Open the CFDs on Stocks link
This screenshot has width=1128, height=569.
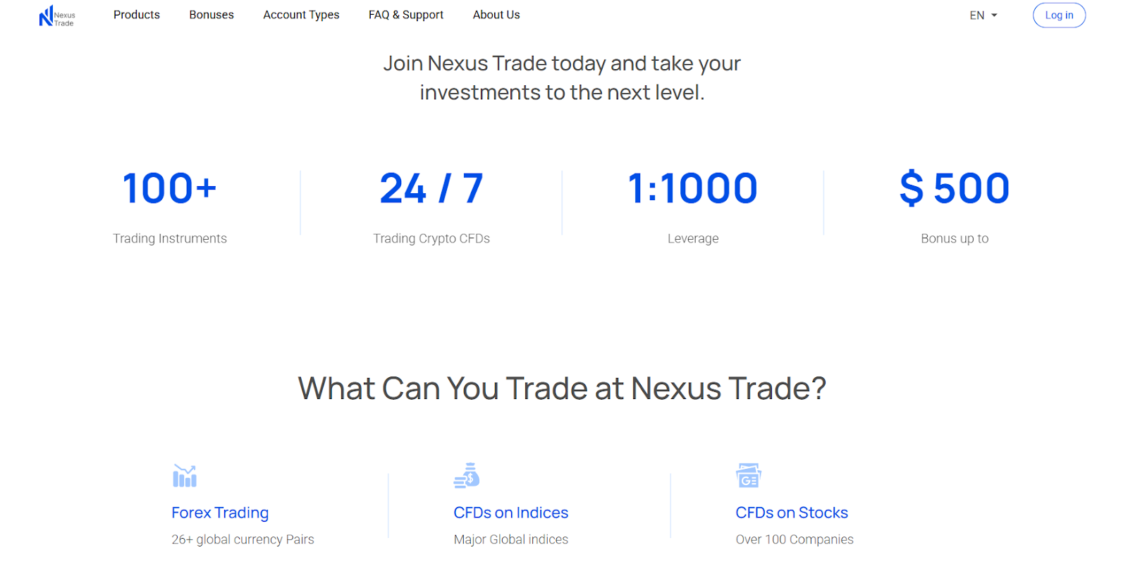tap(792, 513)
